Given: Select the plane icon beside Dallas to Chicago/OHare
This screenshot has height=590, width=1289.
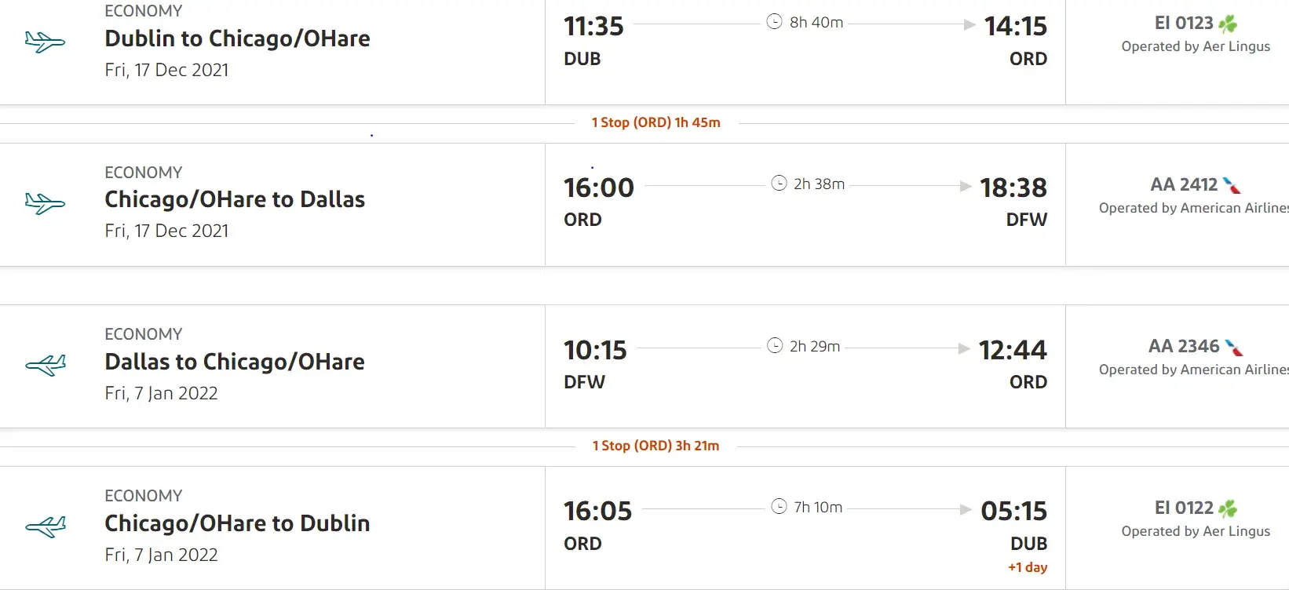Looking at the screenshot, I should (x=46, y=365).
